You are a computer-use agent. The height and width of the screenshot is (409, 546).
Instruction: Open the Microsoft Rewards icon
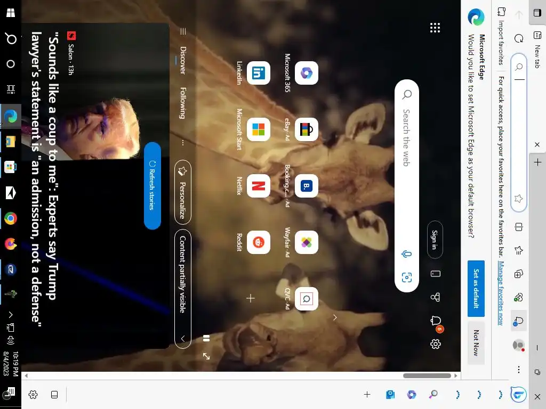[435, 297]
